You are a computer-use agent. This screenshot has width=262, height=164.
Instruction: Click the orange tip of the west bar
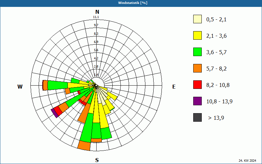(x=45, y=85)
